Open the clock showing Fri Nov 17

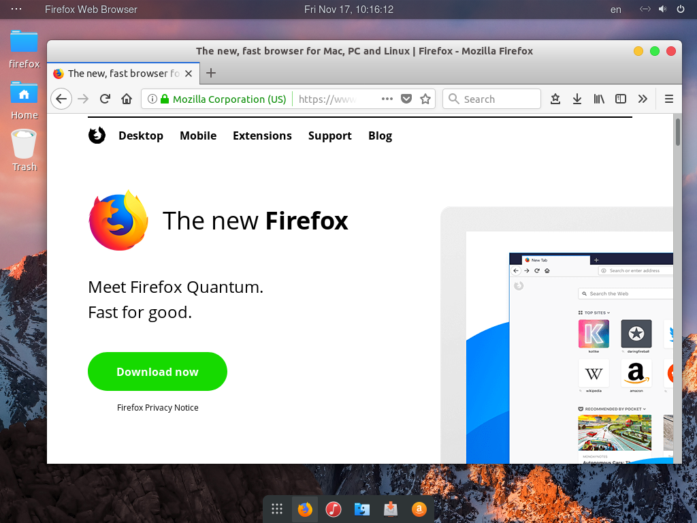[348, 10]
